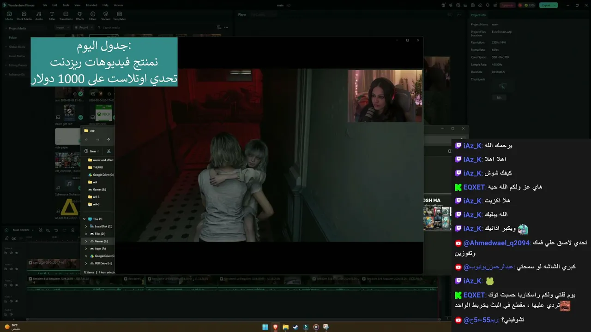Screen dimensions: 591x332
Task: Click the timeline delete trash icon
Action: click(x=72, y=230)
